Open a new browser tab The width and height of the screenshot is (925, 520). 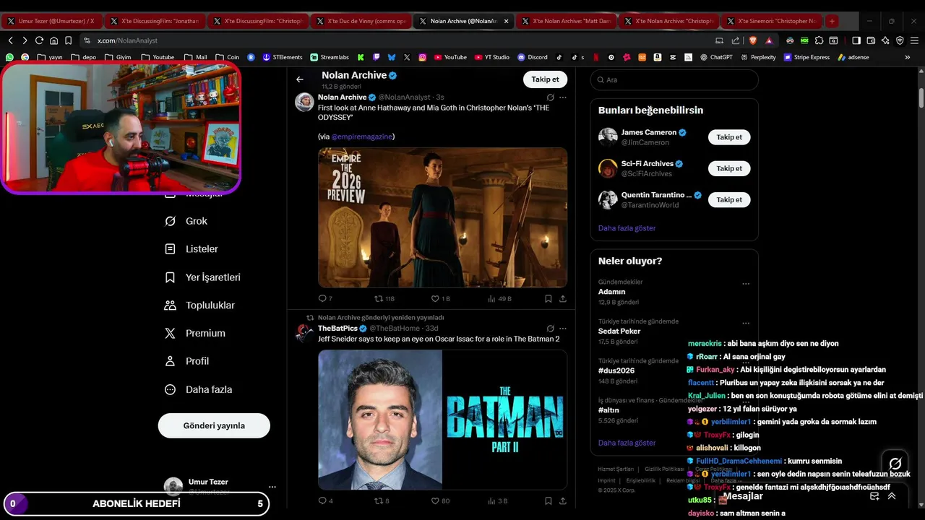pos(832,21)
